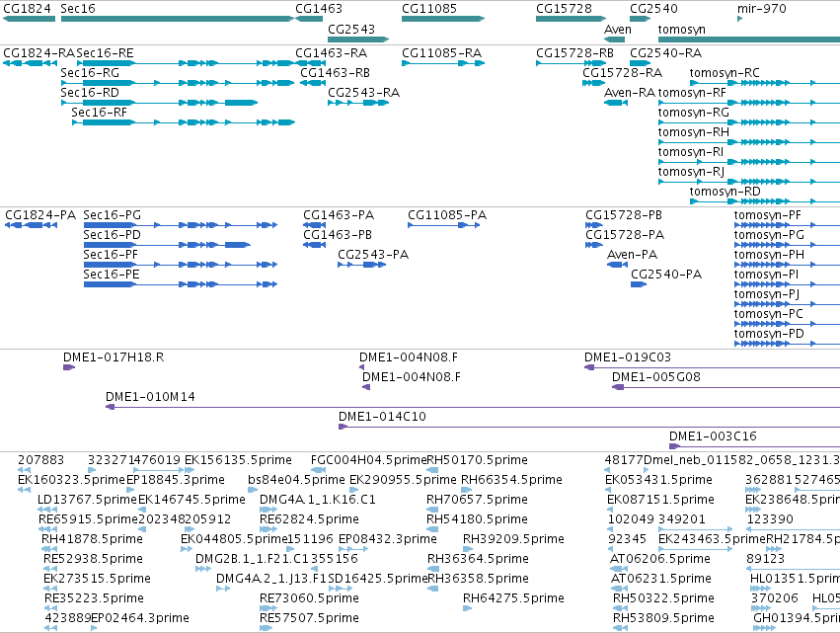
Task: Click the Sec16-PD protein feature
Action: coord(167,245)
